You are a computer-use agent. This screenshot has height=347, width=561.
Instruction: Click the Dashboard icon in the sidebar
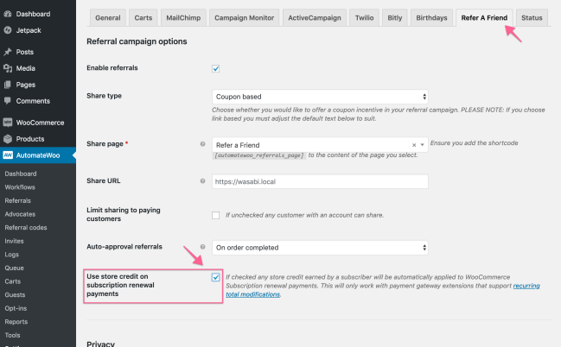click(8, 15)
